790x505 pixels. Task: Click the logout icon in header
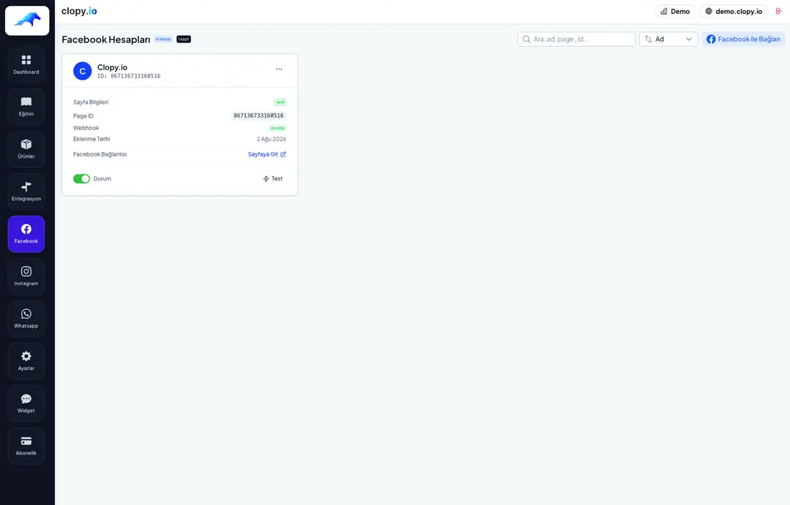coord(778,11)
